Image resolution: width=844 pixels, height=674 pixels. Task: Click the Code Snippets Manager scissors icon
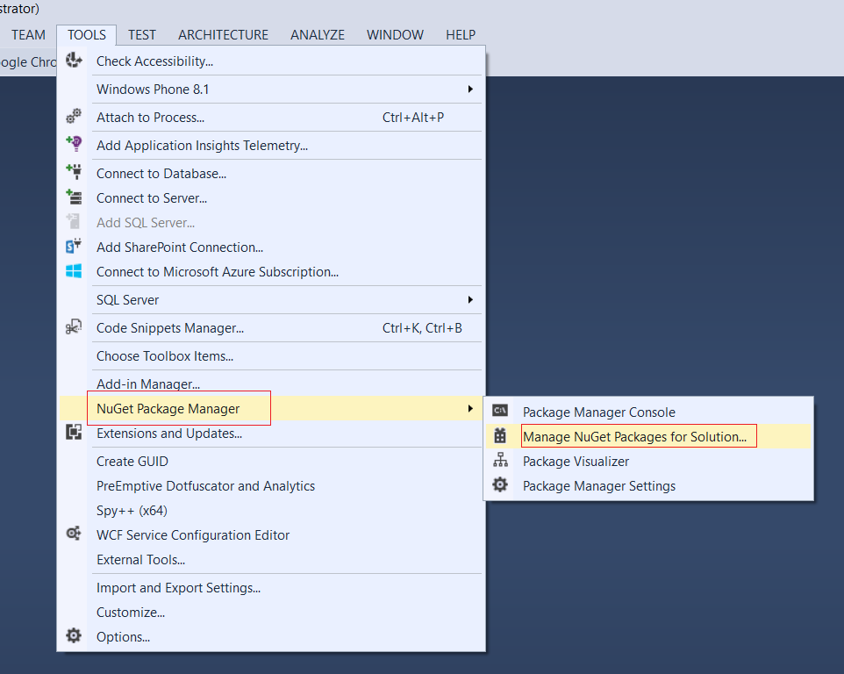click(75, 327)
